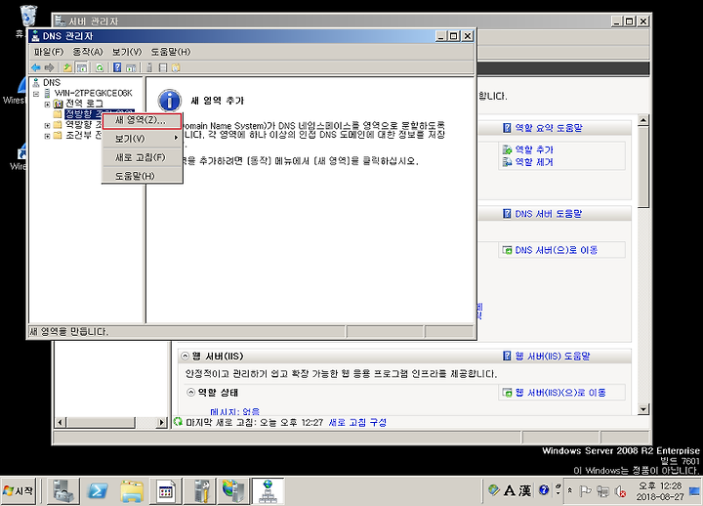Viewport: 703px width, 506px height.
Task: Expand the 조건부 전달자 tree node
Action: coord(47,136)
